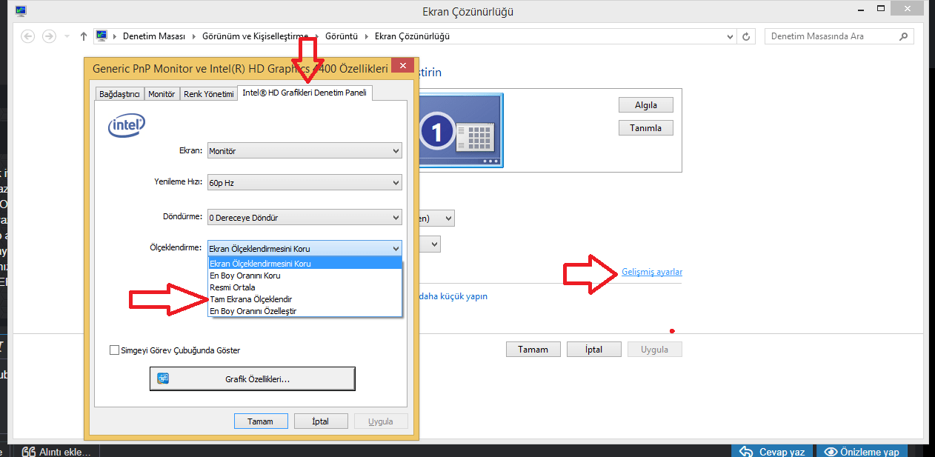The image size is (935, 457).
Task: Open the Gelişmiş ayarlar link
Action: [x=652, y=272]
